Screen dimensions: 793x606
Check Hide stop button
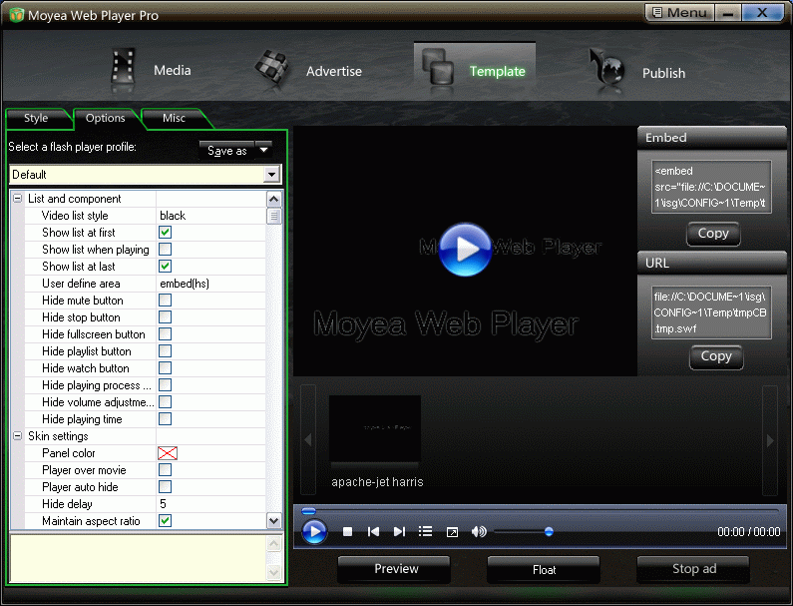(x=165, y=317)
